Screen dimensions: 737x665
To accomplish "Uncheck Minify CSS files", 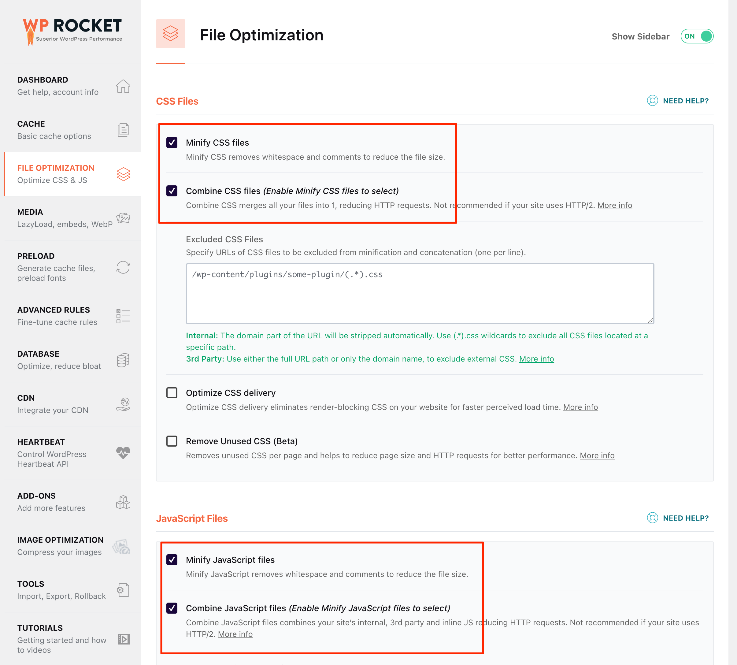I will click(x=172, y=143).
